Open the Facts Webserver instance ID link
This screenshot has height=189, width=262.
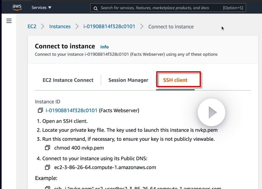click(x=72, y=110)
